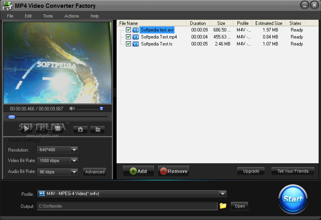Click duration 00:00:09 cell
Viewport: 321px width, 220px height.
point(199,30)
